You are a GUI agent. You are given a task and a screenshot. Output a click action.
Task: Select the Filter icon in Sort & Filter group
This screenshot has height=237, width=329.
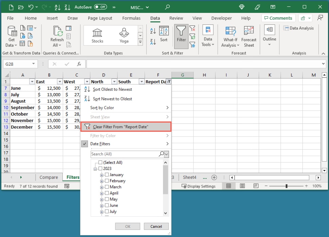pos(181,34)
